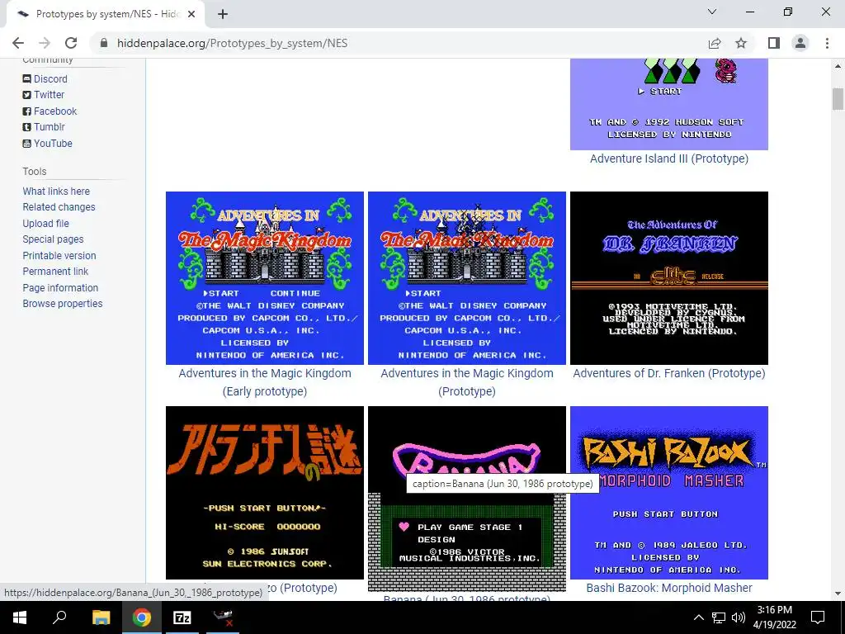Click the browser Back arrow
The height and width of the screenshot is (634, 845).
pyautogui.click(x=18, y=43)
